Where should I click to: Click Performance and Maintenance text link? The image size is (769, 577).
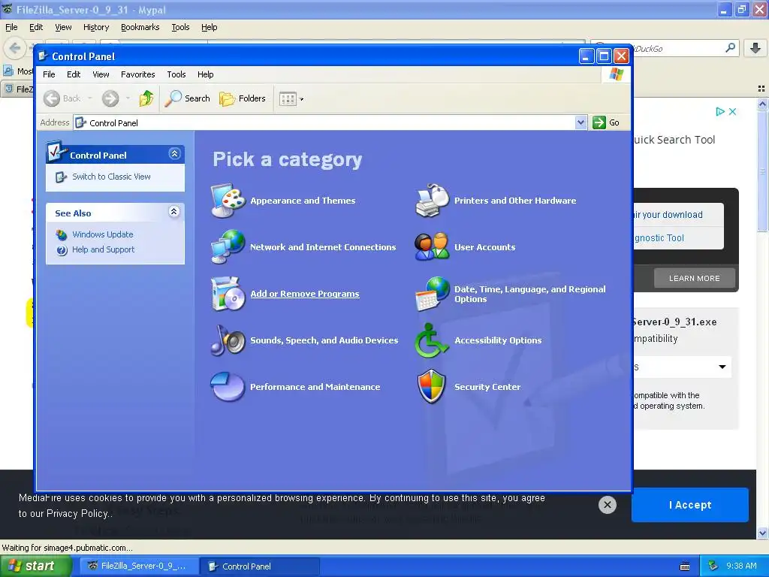[x=315, y=387]
